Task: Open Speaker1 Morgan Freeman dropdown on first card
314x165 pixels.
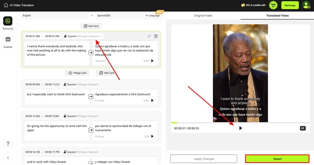Action: point(83,36)
